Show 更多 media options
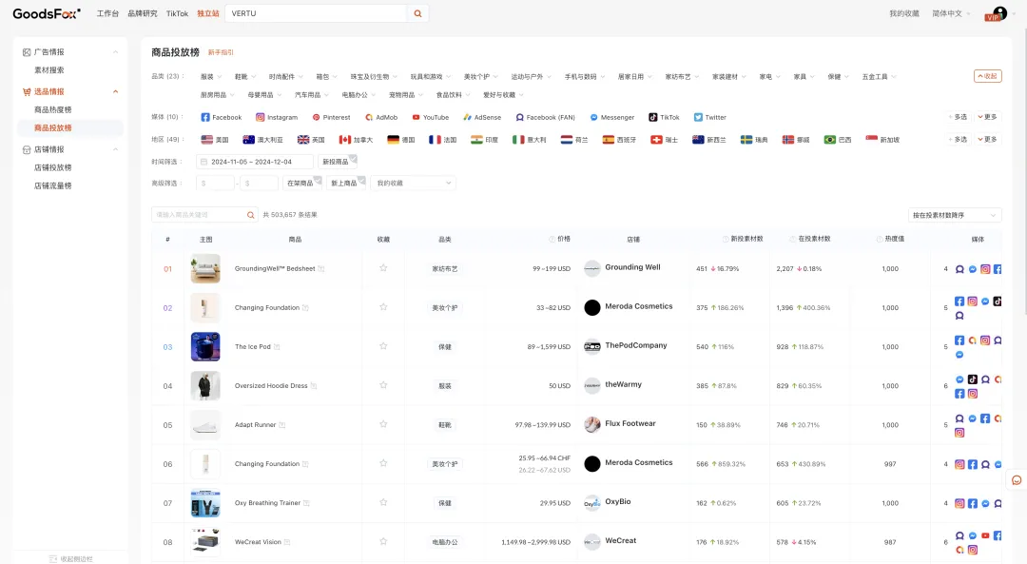 pyautogui.click(x=988, y=117)
